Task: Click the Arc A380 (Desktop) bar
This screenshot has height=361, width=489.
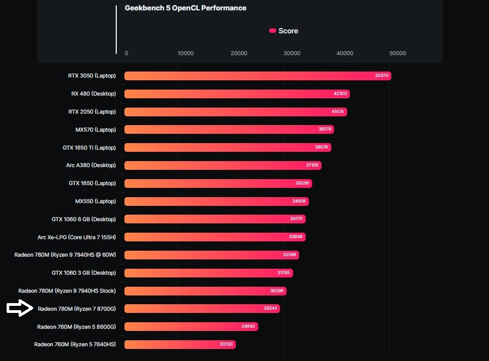Action: point(218,165)
